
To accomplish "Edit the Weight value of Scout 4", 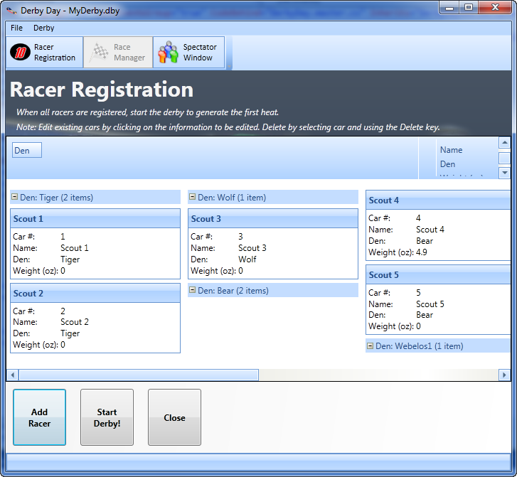I will coord(422,252).
